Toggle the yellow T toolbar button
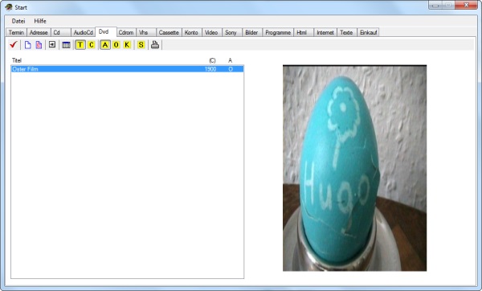This screenshot has height=291, width=482. pyautogui.click(x=80, y=45)
